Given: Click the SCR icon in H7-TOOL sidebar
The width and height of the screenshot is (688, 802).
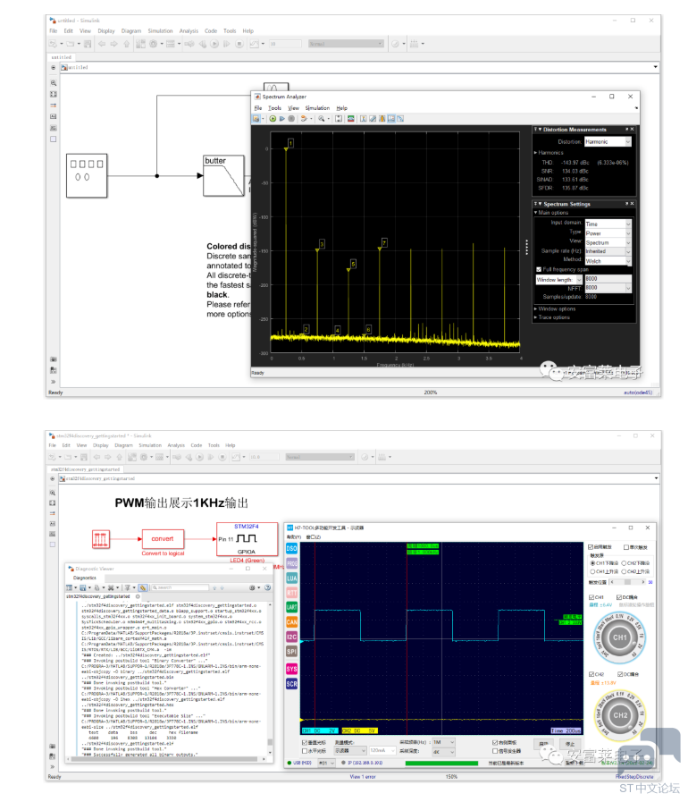Looking at the screenshot, I should click(291, 684).
